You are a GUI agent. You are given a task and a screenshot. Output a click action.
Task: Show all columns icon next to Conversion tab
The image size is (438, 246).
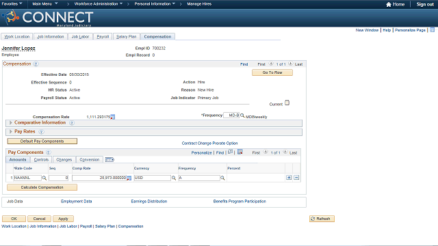tap(109, 159)
